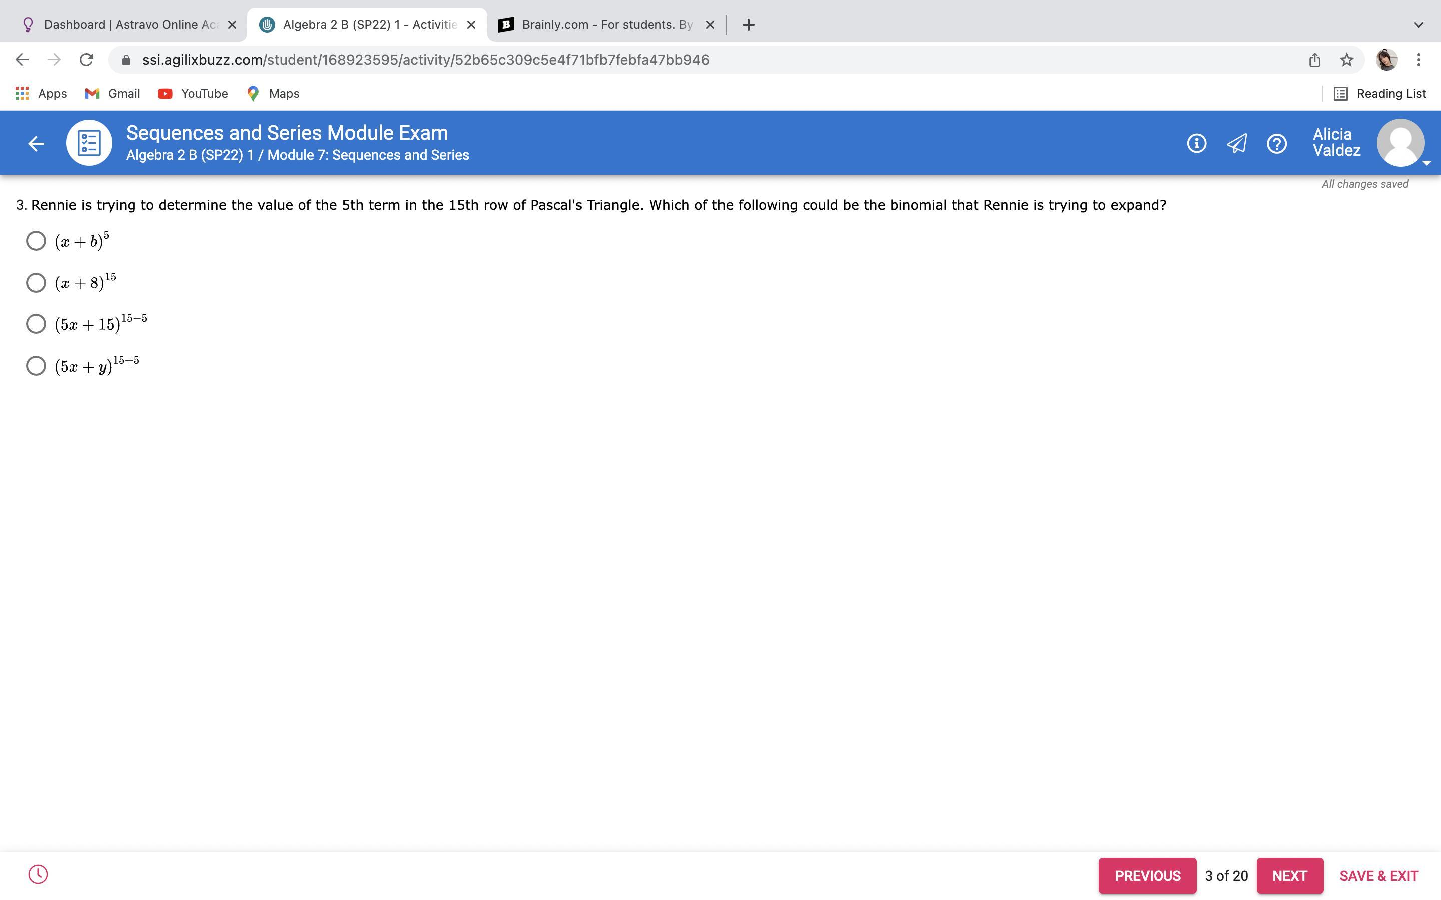Open Chrome three-dot menu
Image resolution: width=1441 pixels, height=900 pixels.
pos(1418,60)
